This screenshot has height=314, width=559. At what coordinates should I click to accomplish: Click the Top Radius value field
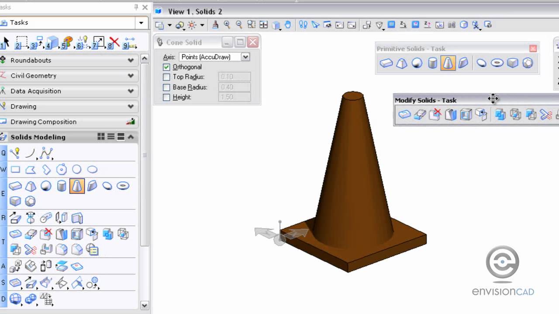click(x=235, y=77)
